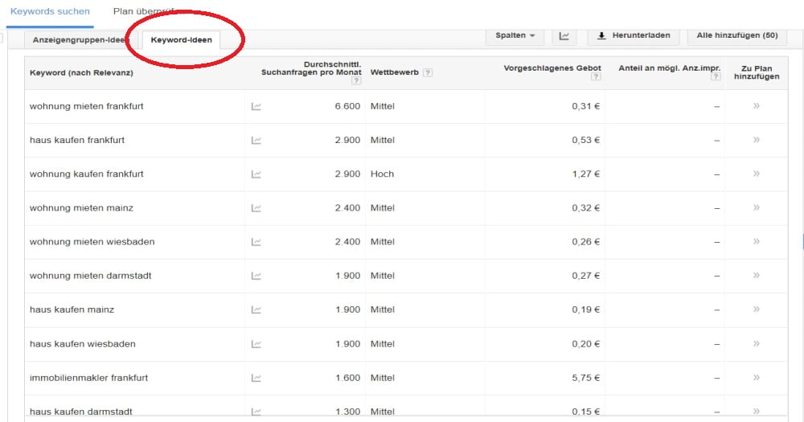804x422 pixels.
Task: Add immobilienmakler frankfurt to plan
Action: point(757,378)
